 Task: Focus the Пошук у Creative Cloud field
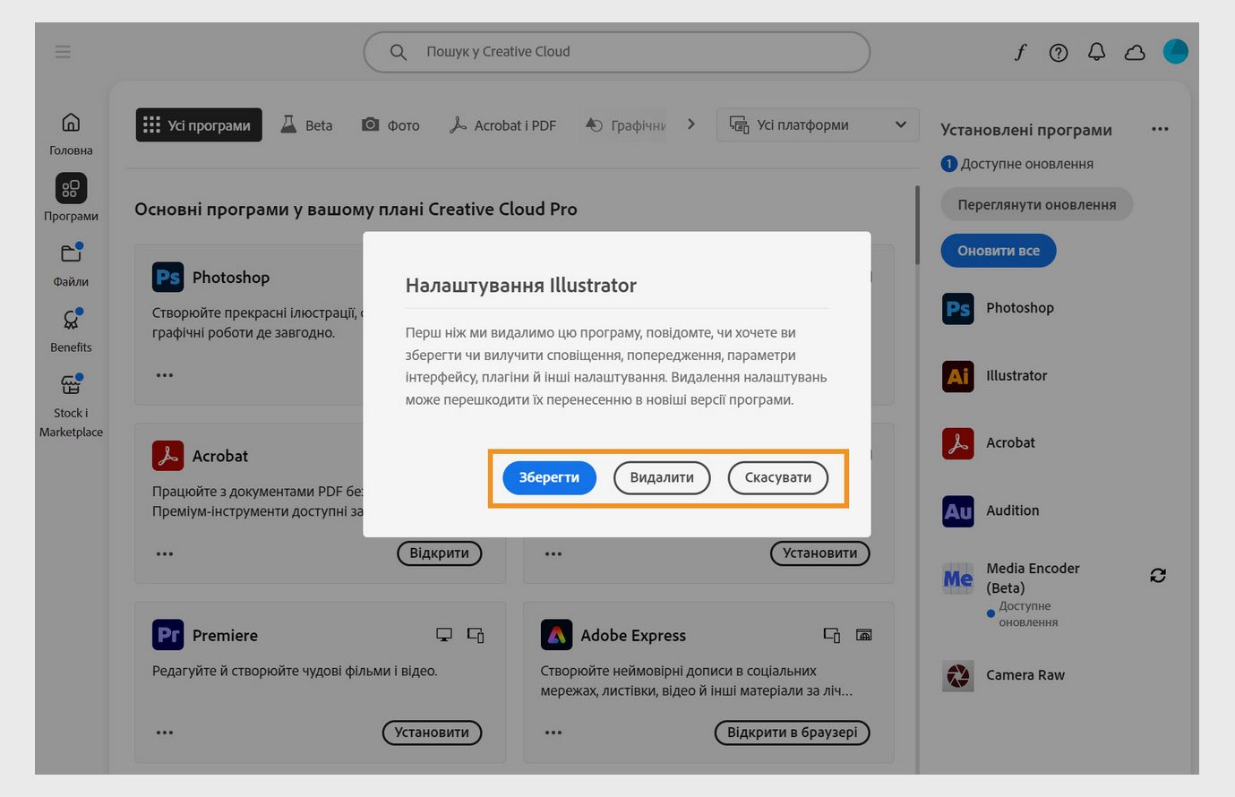[617, 52]
